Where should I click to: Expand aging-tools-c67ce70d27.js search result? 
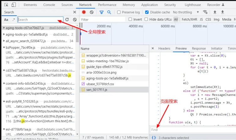(x=4, y=28)
